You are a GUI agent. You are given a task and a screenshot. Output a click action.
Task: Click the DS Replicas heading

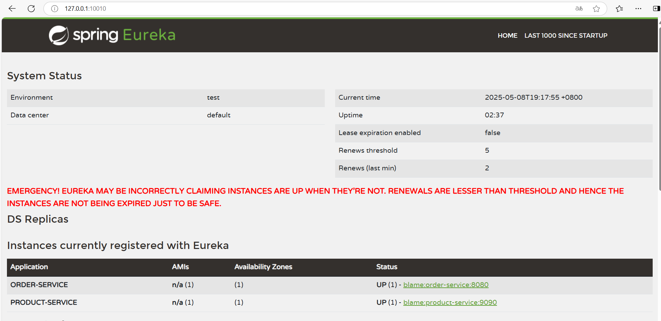38,219
